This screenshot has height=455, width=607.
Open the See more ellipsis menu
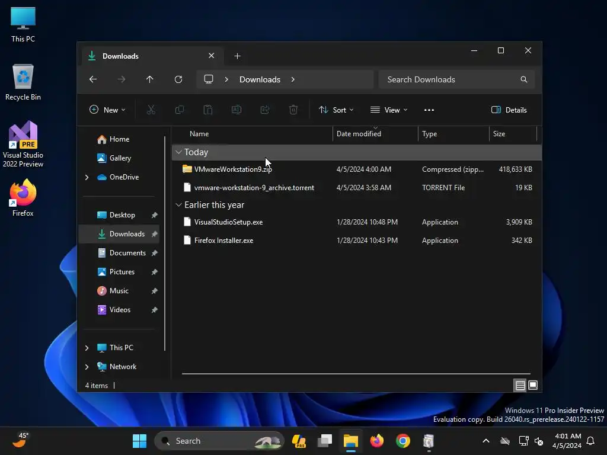tap(429, 110)
